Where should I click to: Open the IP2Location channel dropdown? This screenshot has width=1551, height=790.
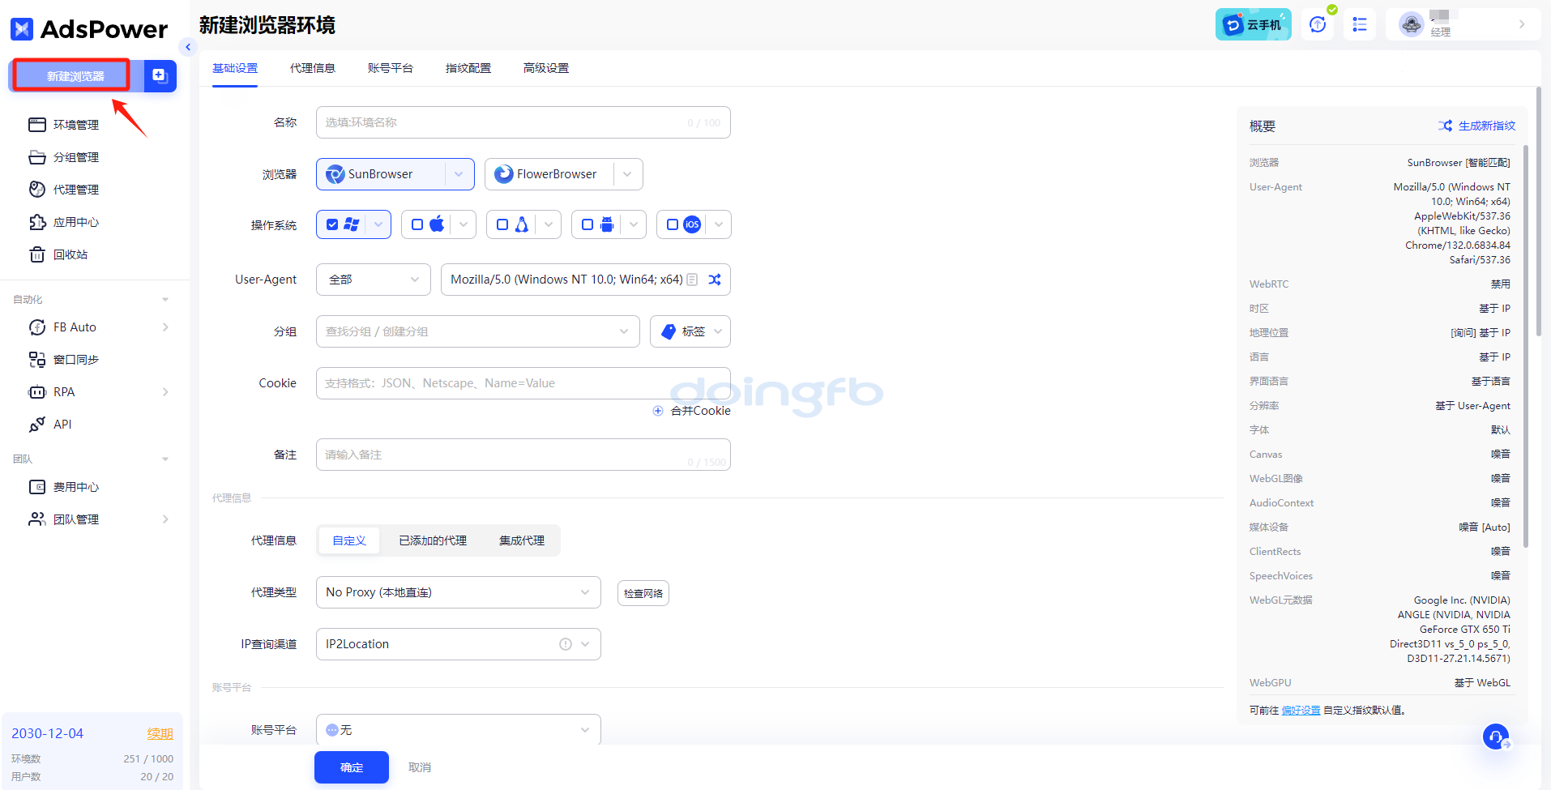(459, 644)
